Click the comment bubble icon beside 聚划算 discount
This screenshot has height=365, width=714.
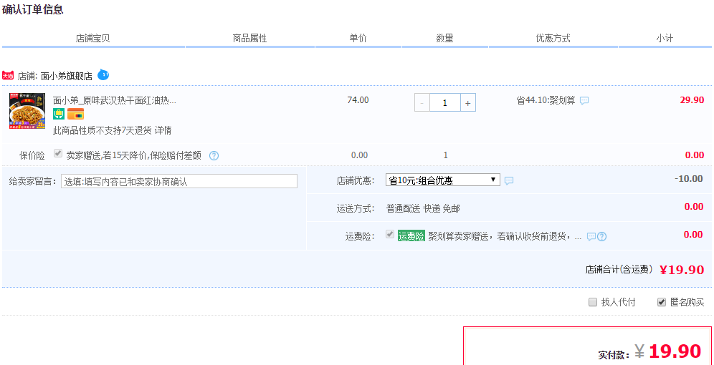pyautogui.click(x=584, y=101)
